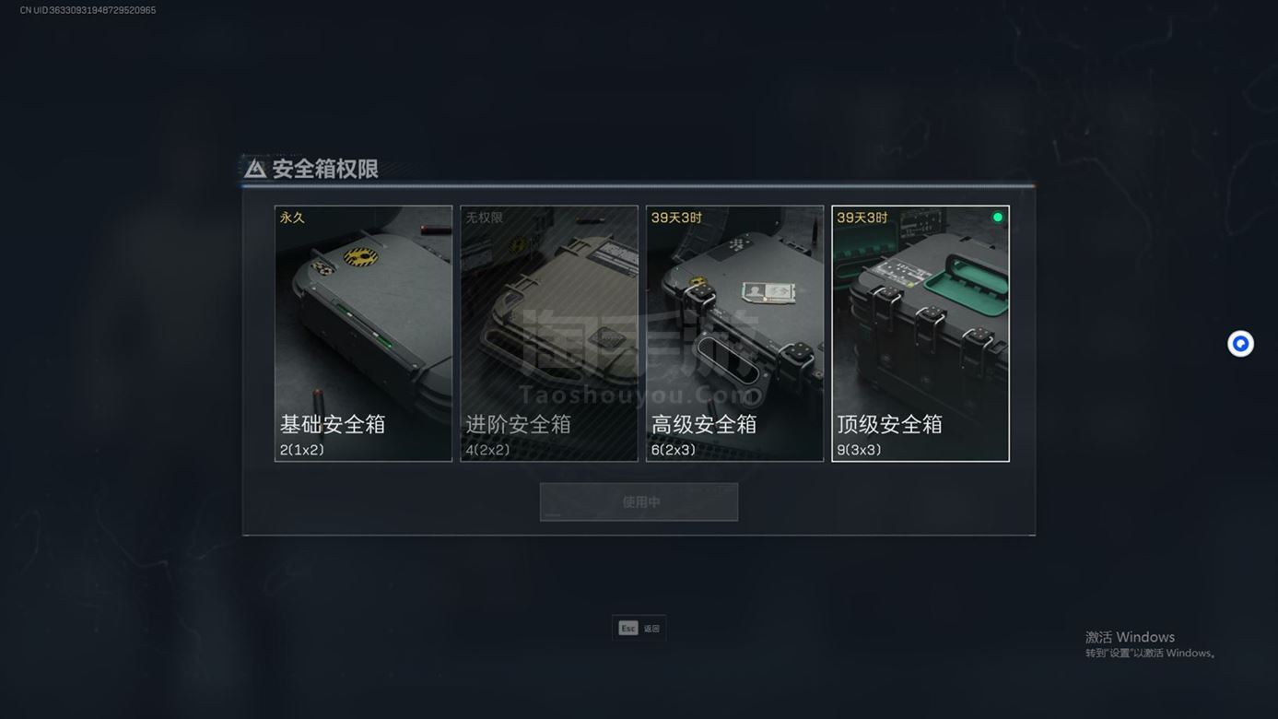This screenshot has width=1278, height=719.
Task: Open the blue circular floating assistant icon
Action: coord(1240,344)
